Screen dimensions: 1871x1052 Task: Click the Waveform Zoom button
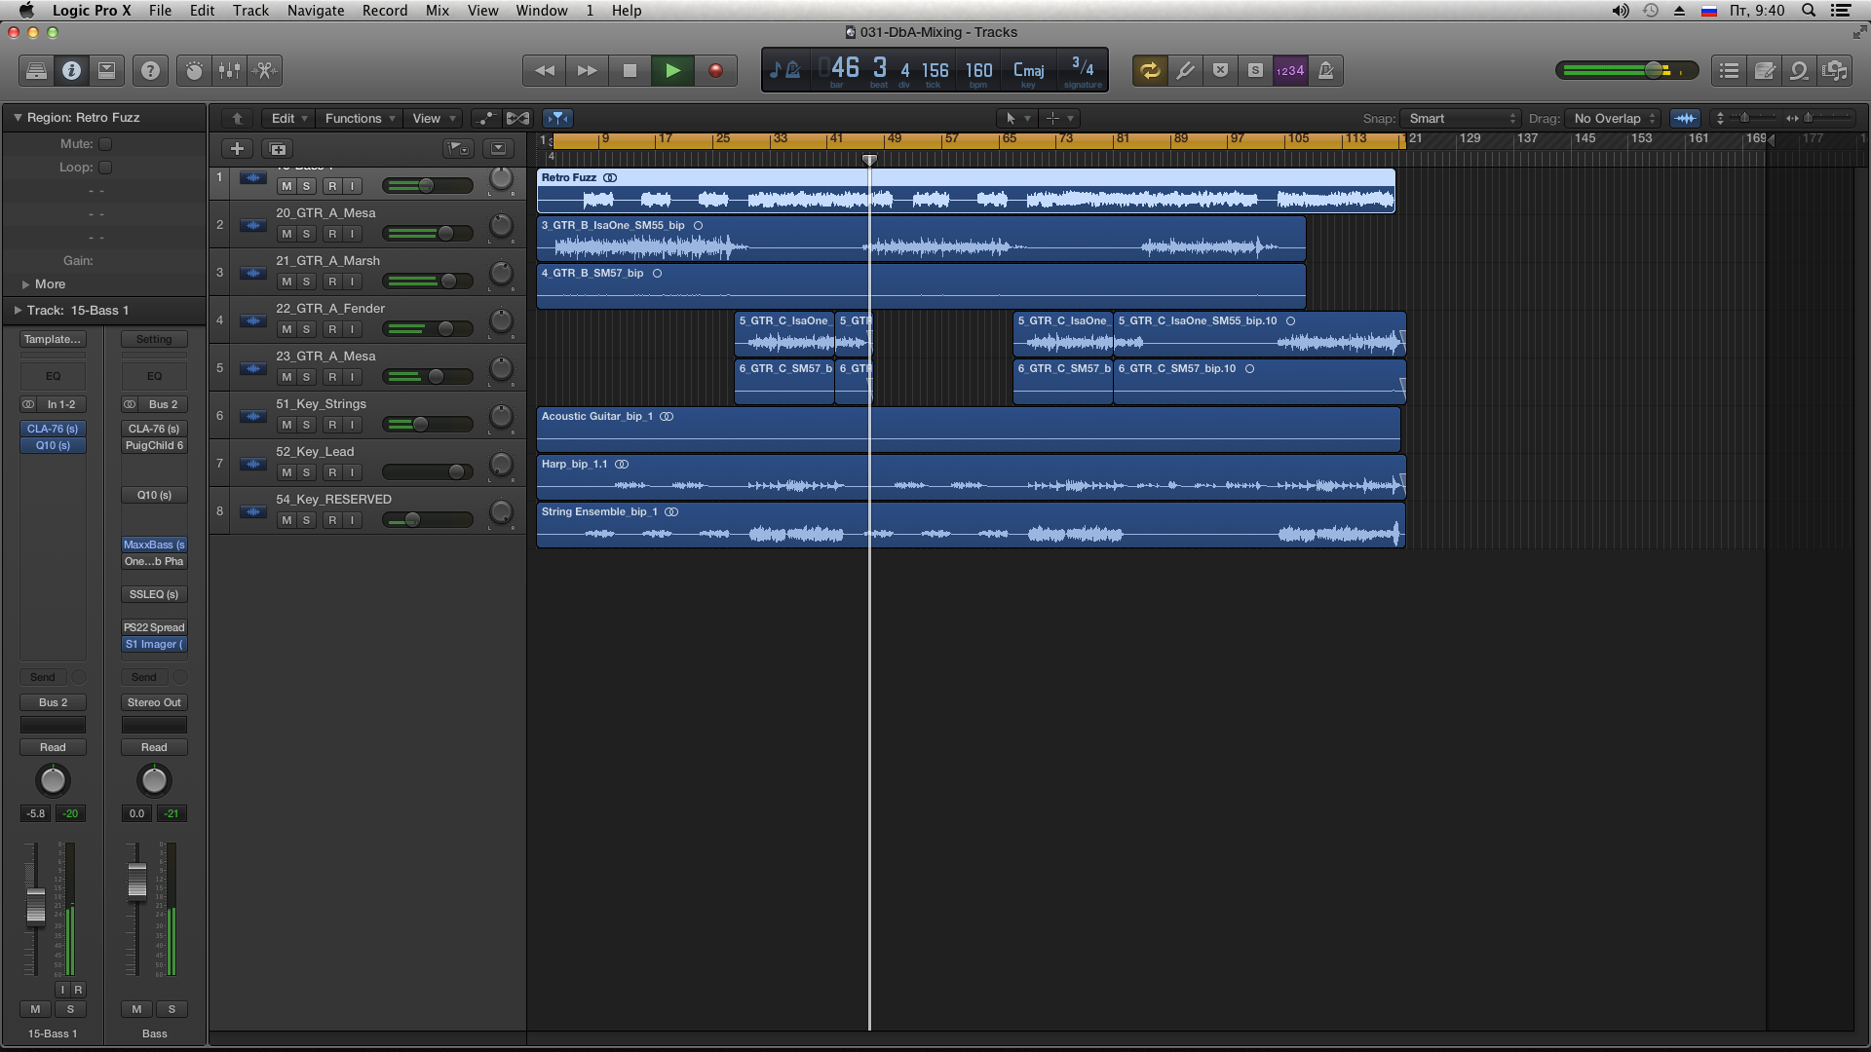click(1685, 118)
